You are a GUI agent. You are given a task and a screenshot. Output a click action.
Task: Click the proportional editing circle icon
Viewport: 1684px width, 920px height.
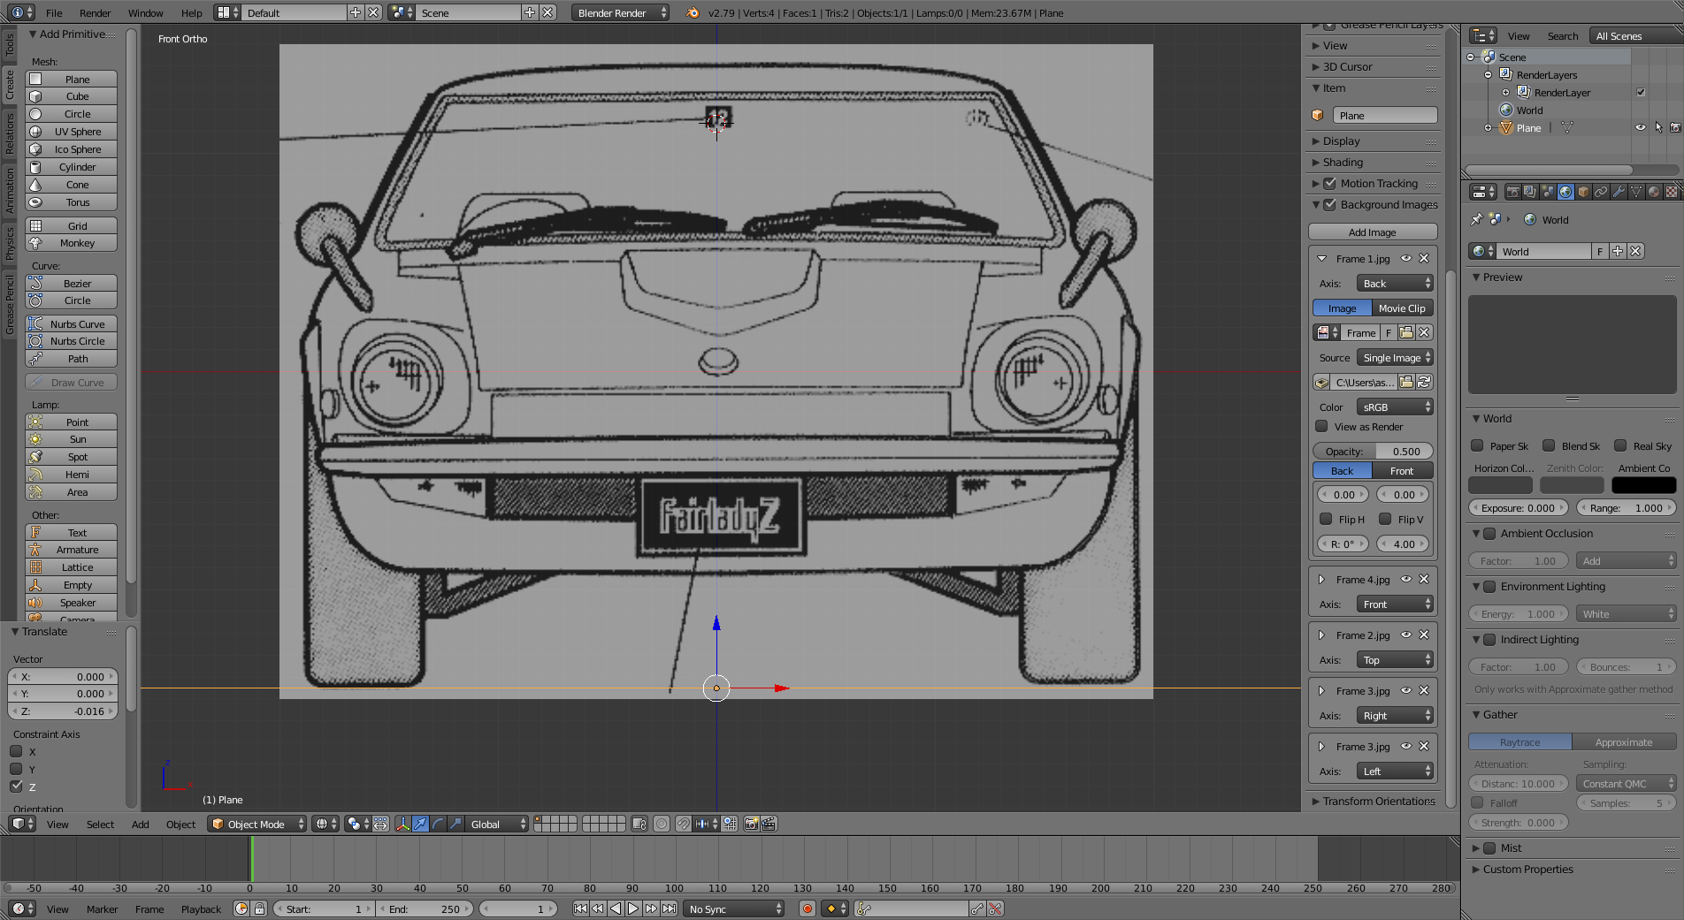662,824
